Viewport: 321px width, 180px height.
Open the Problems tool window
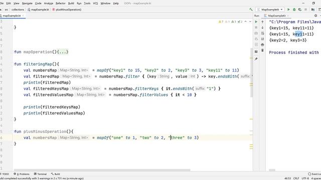coord(22,174)
